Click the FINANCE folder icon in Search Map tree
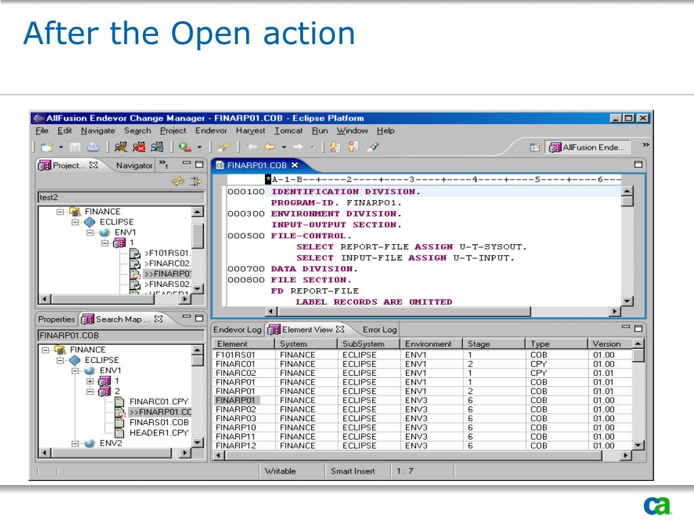This screenshot has width=694, height=521. click(x=60, y=350)
